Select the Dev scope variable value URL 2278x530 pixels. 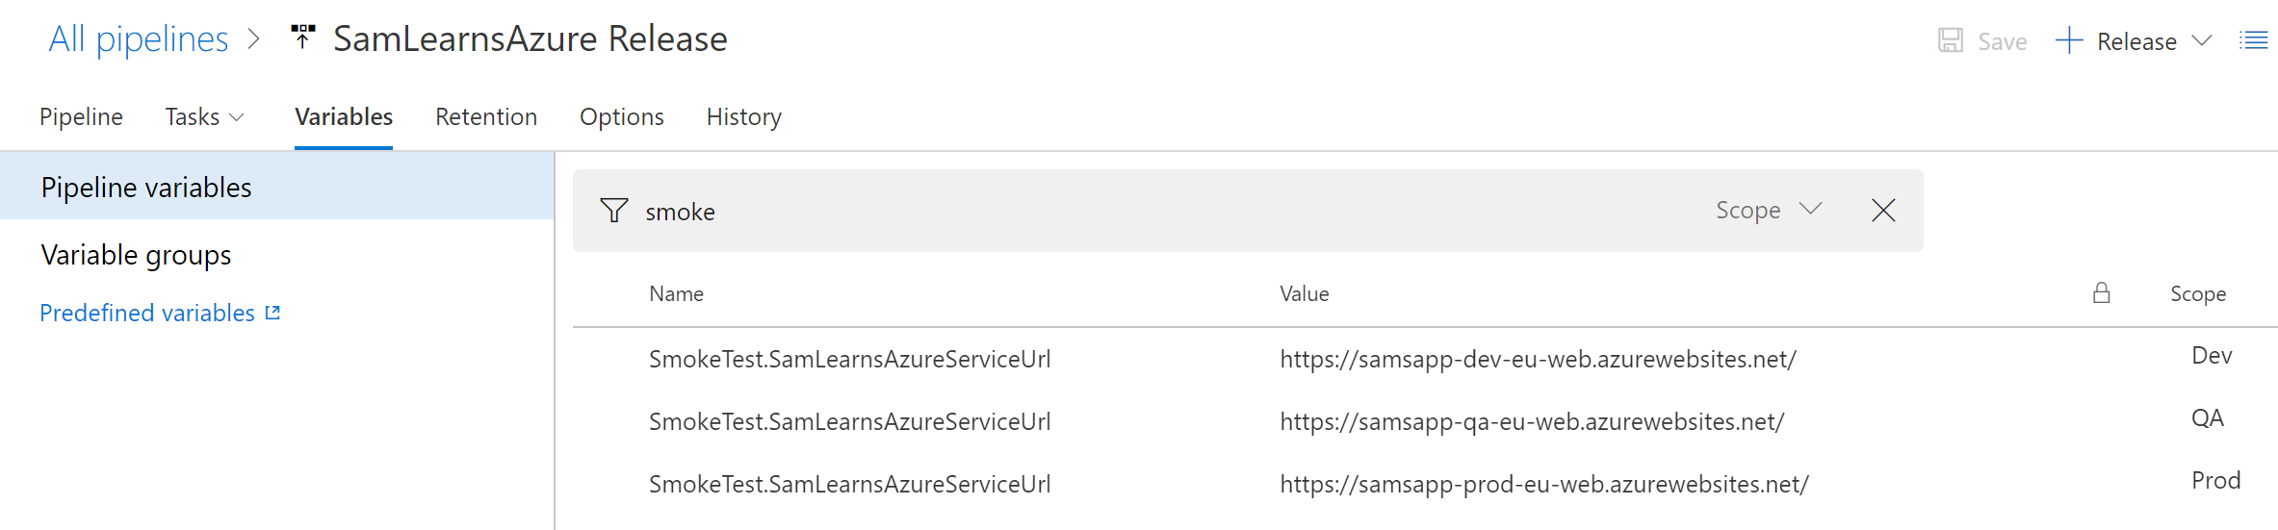click(1538, 359)
